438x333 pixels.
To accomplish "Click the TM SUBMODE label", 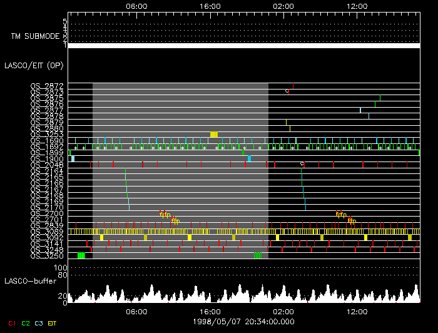I will coord(36,36).
